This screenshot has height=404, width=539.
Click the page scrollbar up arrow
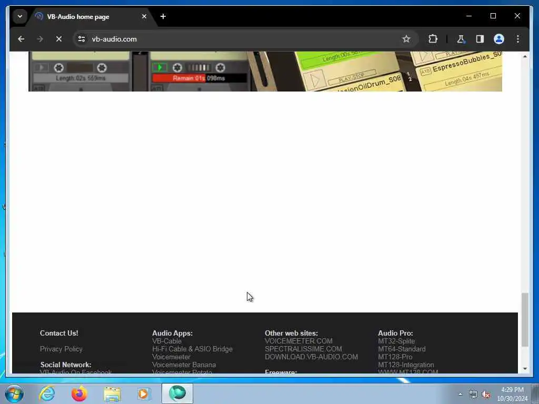point(525,56)
